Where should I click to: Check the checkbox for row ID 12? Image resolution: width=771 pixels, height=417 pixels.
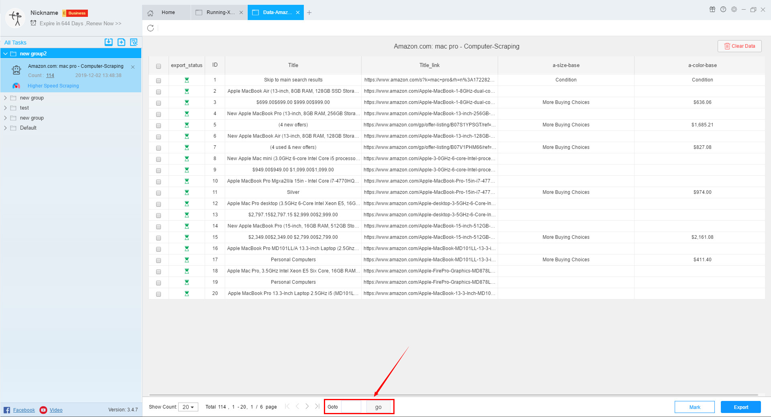point(159,204)
